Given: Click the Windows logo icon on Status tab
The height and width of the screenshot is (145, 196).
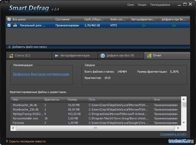Looking at the screenshot, I should 11,56.
